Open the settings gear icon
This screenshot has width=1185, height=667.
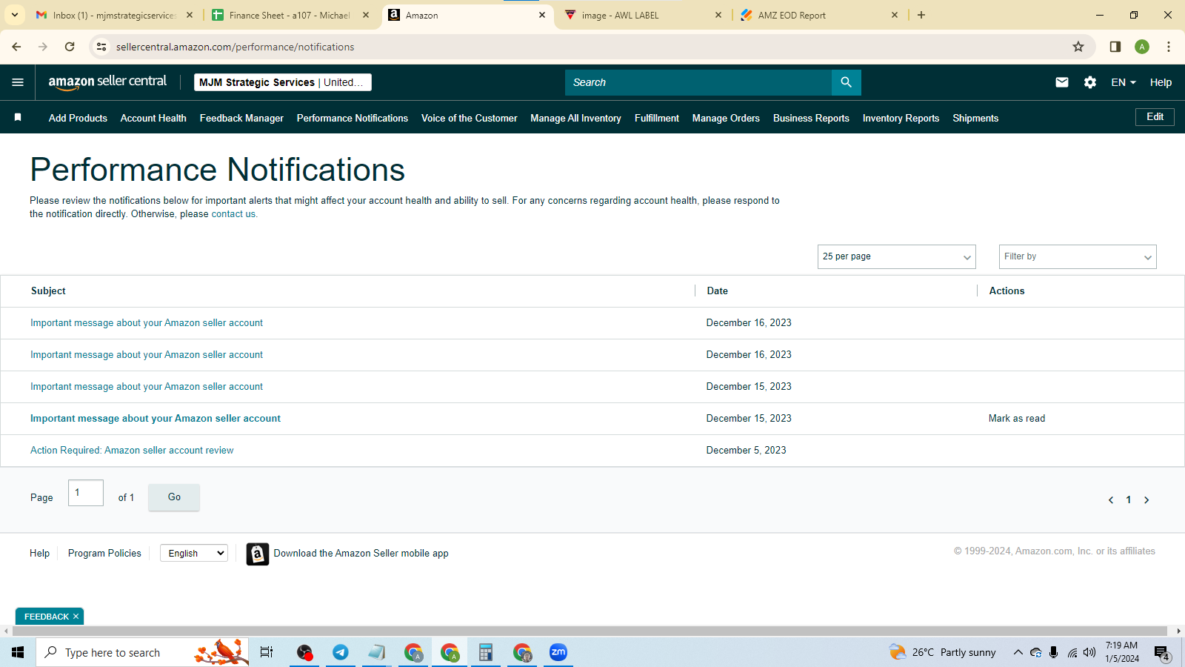tap(1090, 82)
